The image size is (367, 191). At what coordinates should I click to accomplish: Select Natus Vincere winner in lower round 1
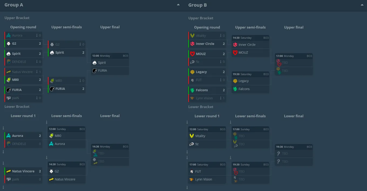click(x=23, y=171)
